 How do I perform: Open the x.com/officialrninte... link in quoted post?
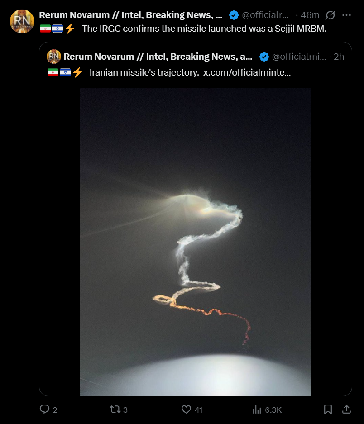point(247,72)
